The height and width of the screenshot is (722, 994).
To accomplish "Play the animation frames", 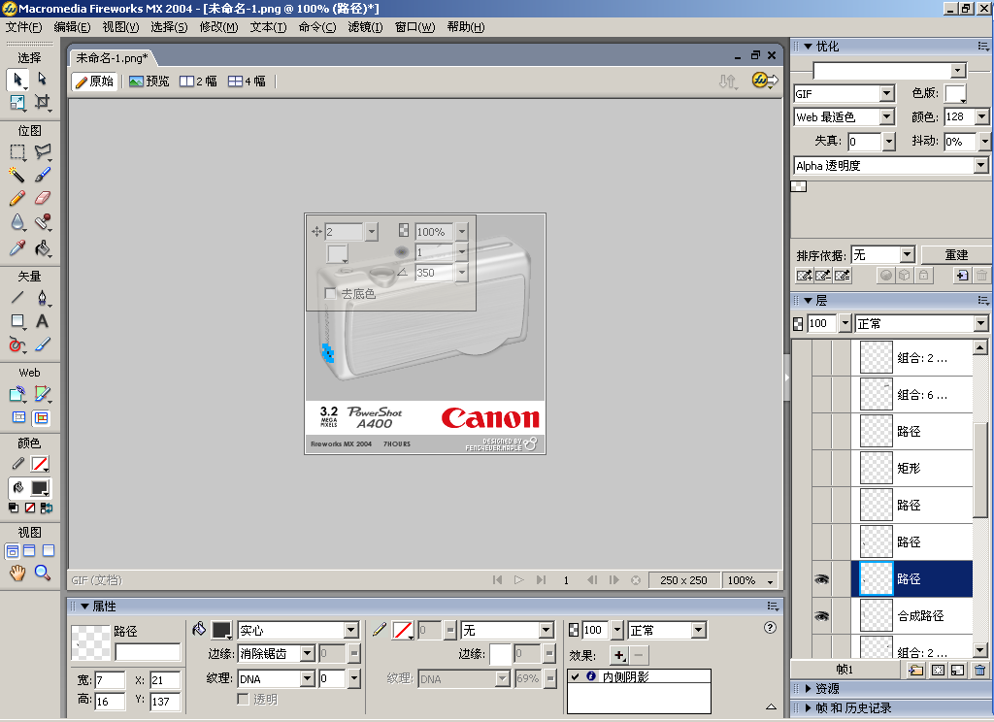I will pyautogui.click(x=519, y=580).
